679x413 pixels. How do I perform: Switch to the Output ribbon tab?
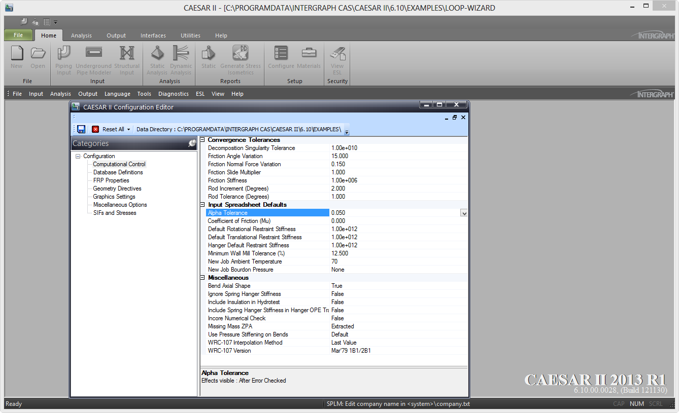point(116,35)
